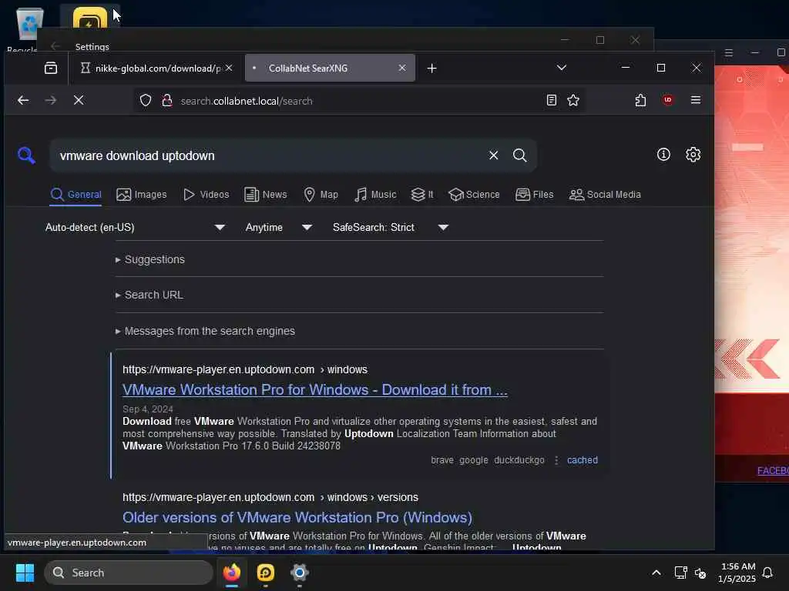Switch to Files category

(535, 195)
